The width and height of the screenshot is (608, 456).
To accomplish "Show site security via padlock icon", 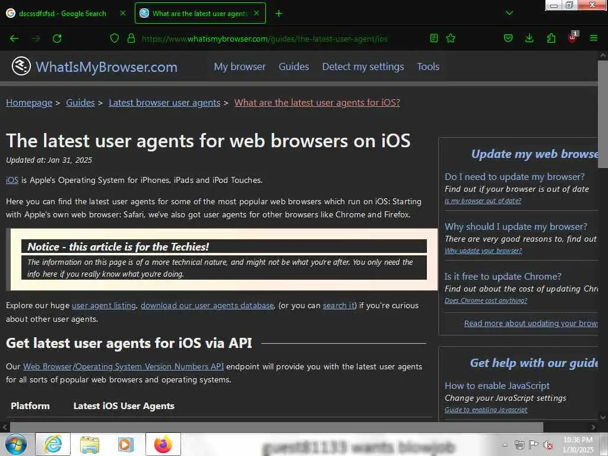I will tap(131, 39).
